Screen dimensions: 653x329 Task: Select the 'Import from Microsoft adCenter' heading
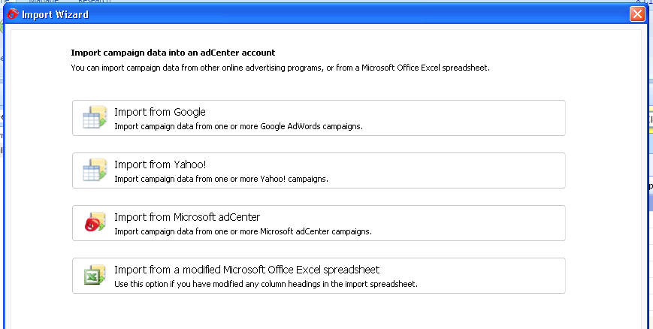(187, 217)
